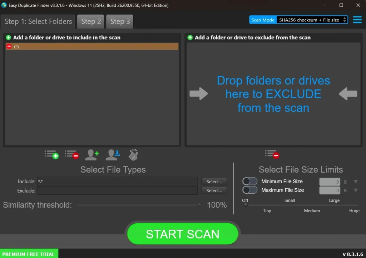This screenshot has width=366, height=258.
Task: Toggle the Minimum File Size switch
Action: pos(250,181)
